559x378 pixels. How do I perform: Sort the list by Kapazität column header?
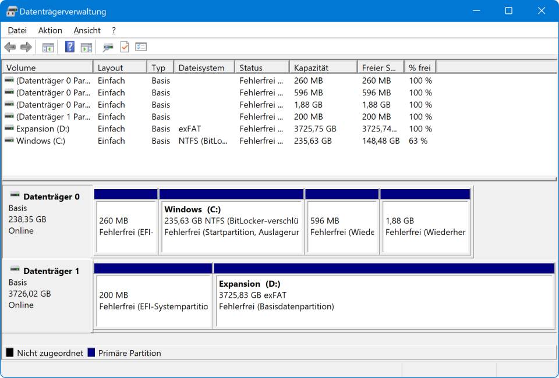[x=322, y=67]
